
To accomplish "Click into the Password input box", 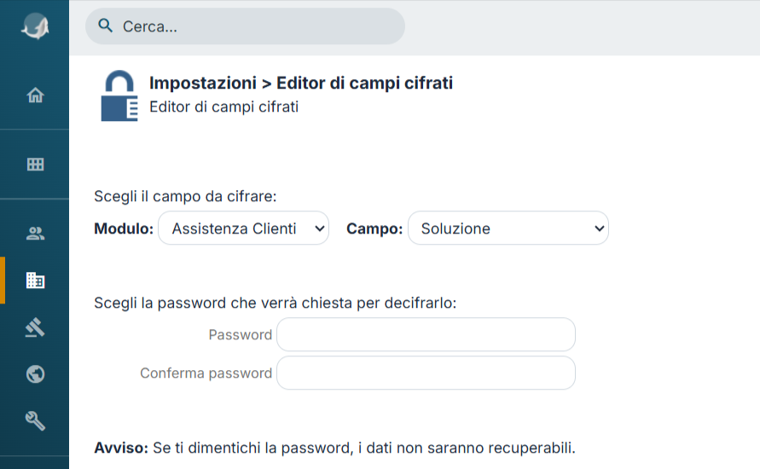I will tap(426, 334).
